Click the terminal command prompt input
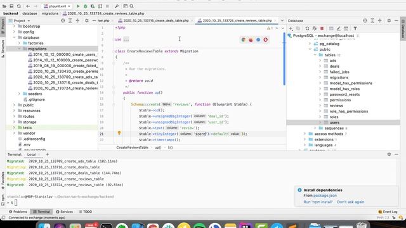 16,203
